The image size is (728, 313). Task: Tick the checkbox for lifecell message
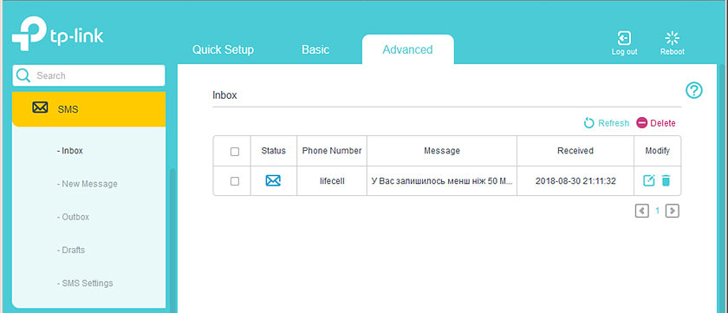coord(235,181)
